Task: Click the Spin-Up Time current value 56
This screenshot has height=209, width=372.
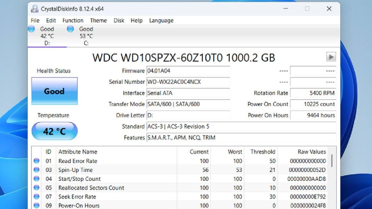Action: pyautogui.click(x=206, y=170)
